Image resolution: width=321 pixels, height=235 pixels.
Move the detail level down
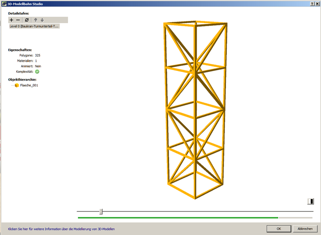pyautogui.click(x=42, y=20)
